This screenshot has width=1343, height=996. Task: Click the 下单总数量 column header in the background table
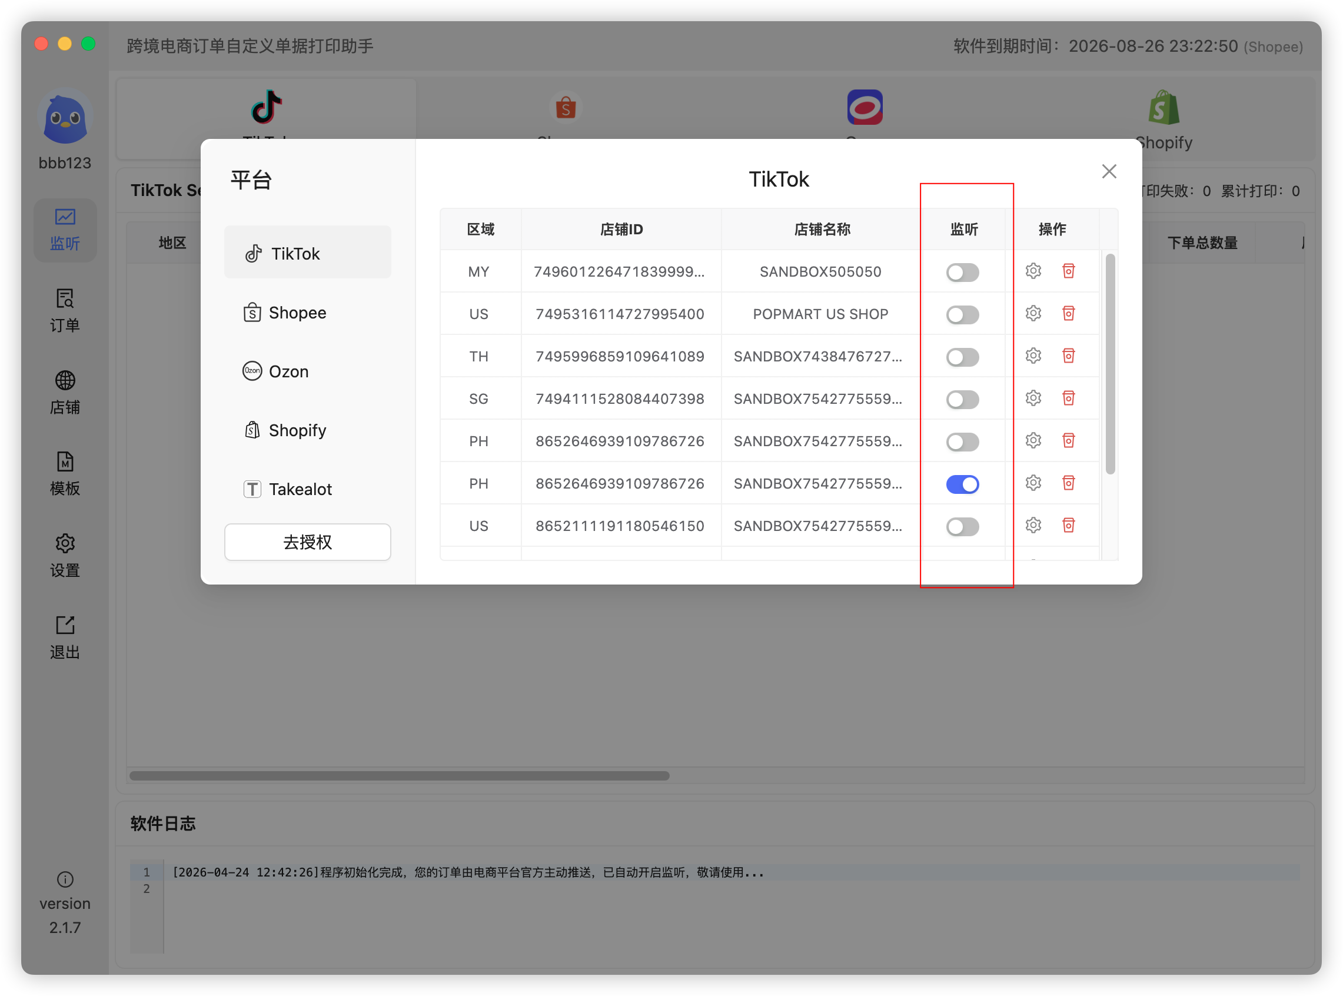click(1202, 243)
